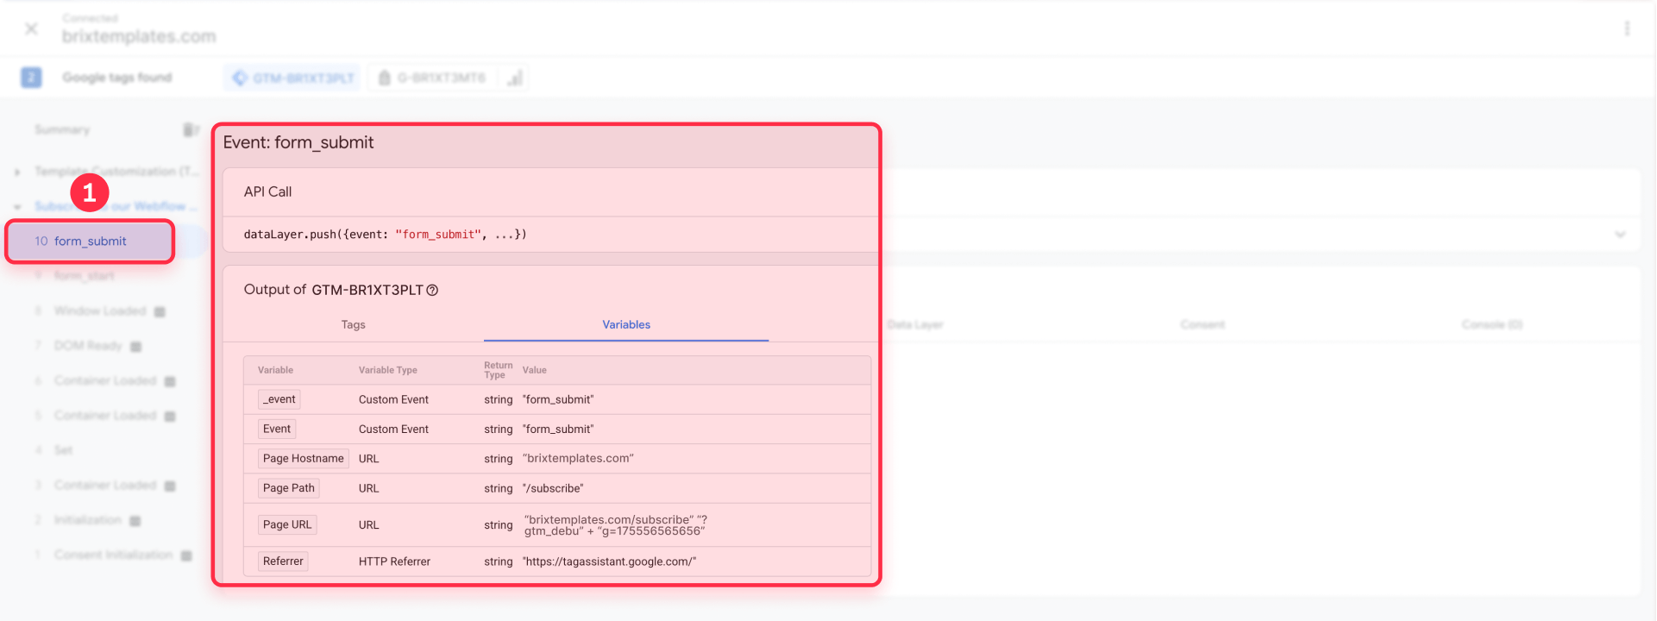Click the brixtemplates.com connected domain title
Image resolution: width=1657 pixels, height=621 pixels.
point(139,36)
